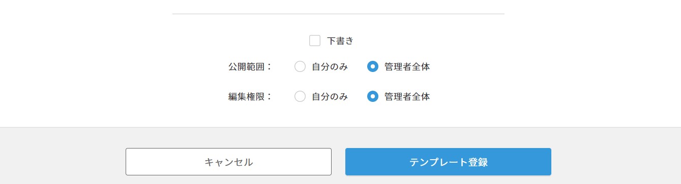Screen dimensions: 681x184
Task: Click 自分のみ label text in 公開範囲 row
Action: 330,66
